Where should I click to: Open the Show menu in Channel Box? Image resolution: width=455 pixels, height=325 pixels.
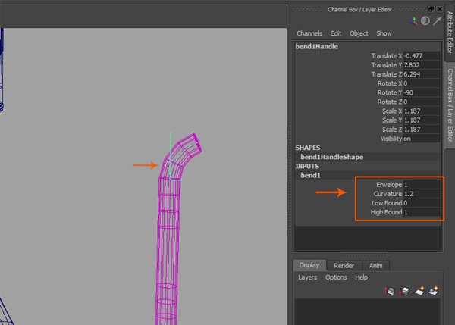pyautogui.click(x=384, y=33)
